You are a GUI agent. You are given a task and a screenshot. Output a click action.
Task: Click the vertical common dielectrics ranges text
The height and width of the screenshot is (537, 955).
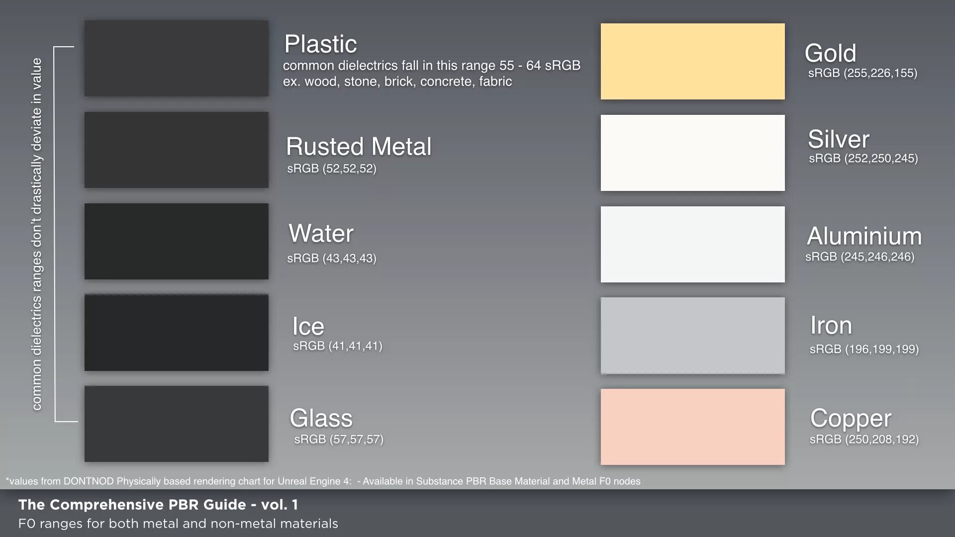click(37, 234)
